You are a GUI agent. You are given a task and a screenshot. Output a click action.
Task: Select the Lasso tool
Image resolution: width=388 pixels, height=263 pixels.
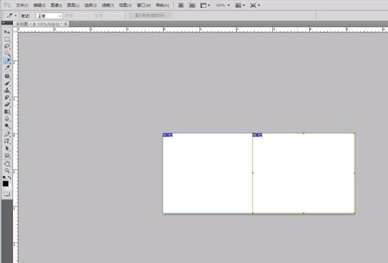point(7,46)
